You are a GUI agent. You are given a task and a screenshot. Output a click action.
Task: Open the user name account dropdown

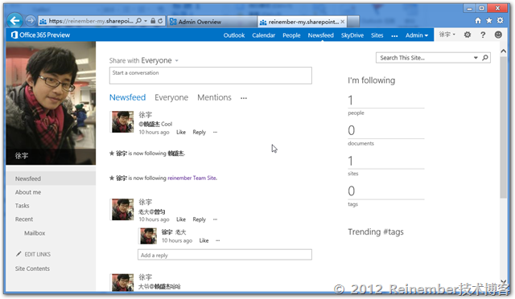click(447, 35)
